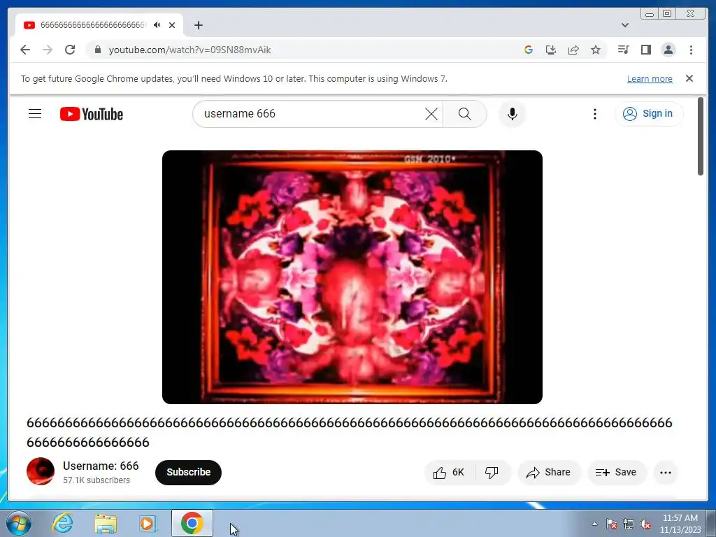Image resolution: width=716 pixels, height=537 pixels.
Task: Reload the YouTube page
Action: (x=70, y=50)
